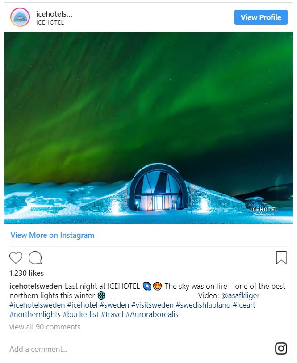Image resolution: width=297 pixels, height=363 pixels.
Task: Like the post with the heart icon
Action: click(16, 257)
